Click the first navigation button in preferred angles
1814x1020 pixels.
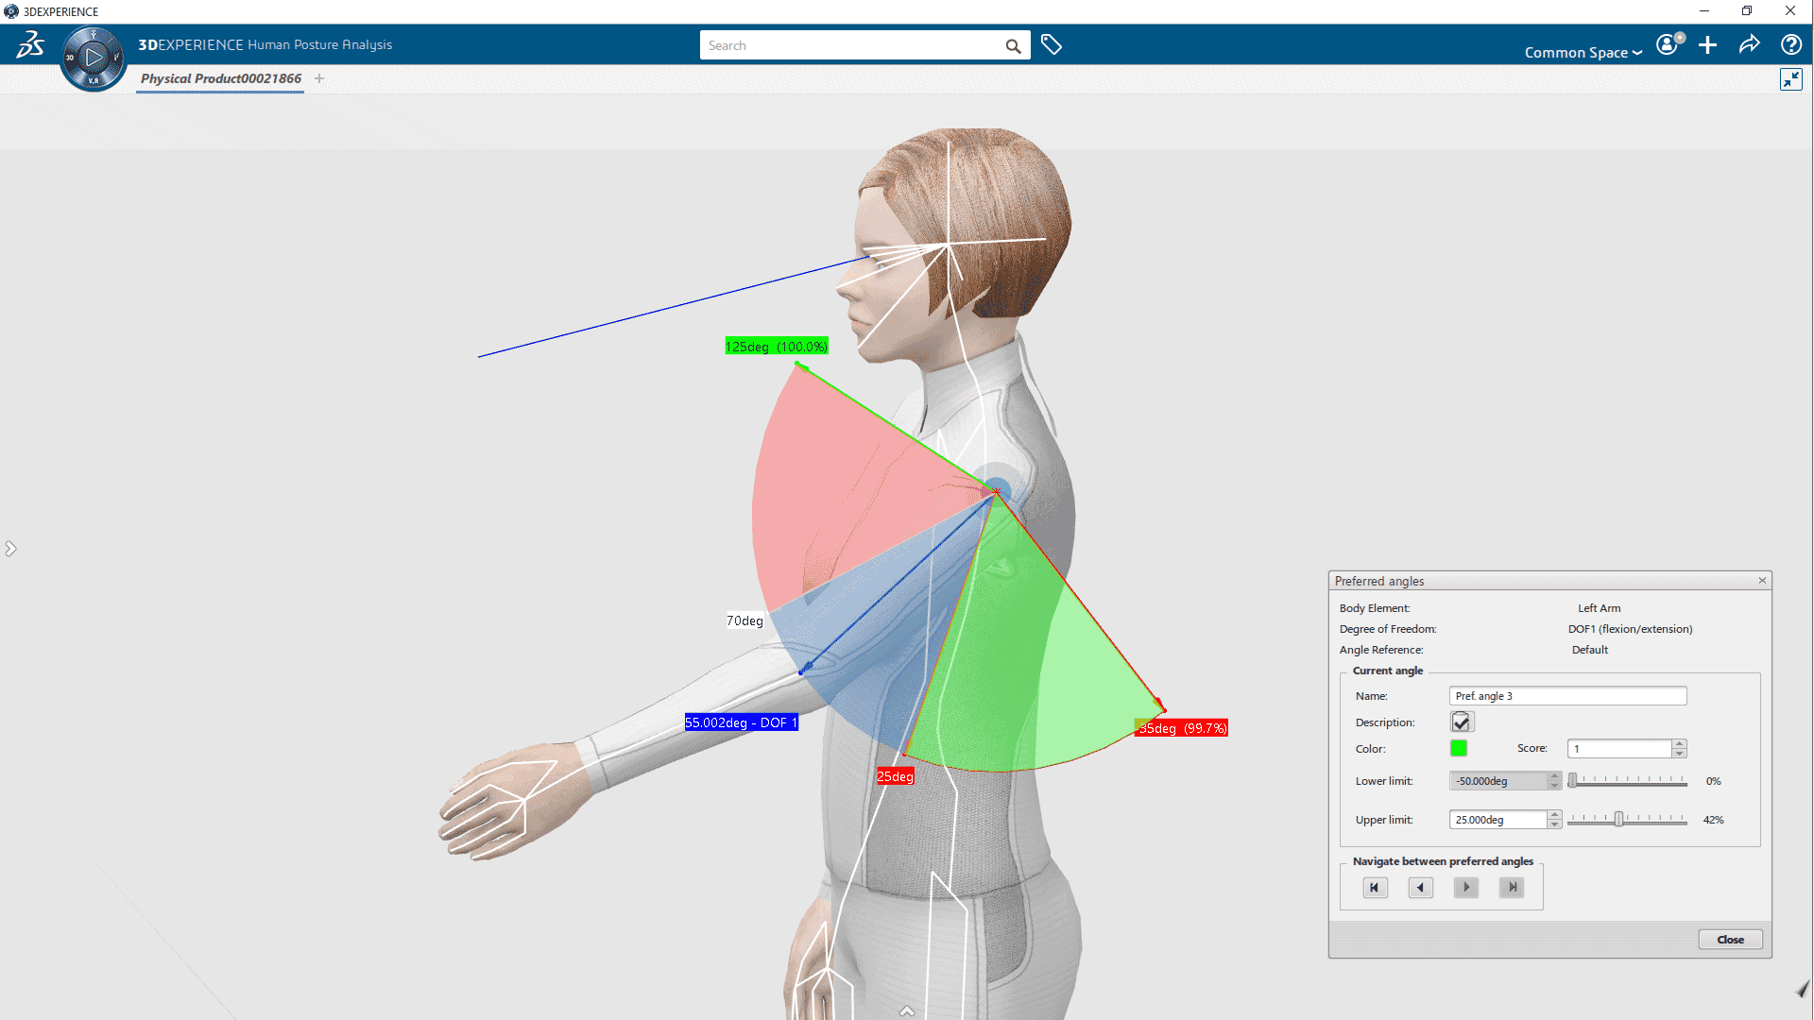click(1373, 887)
